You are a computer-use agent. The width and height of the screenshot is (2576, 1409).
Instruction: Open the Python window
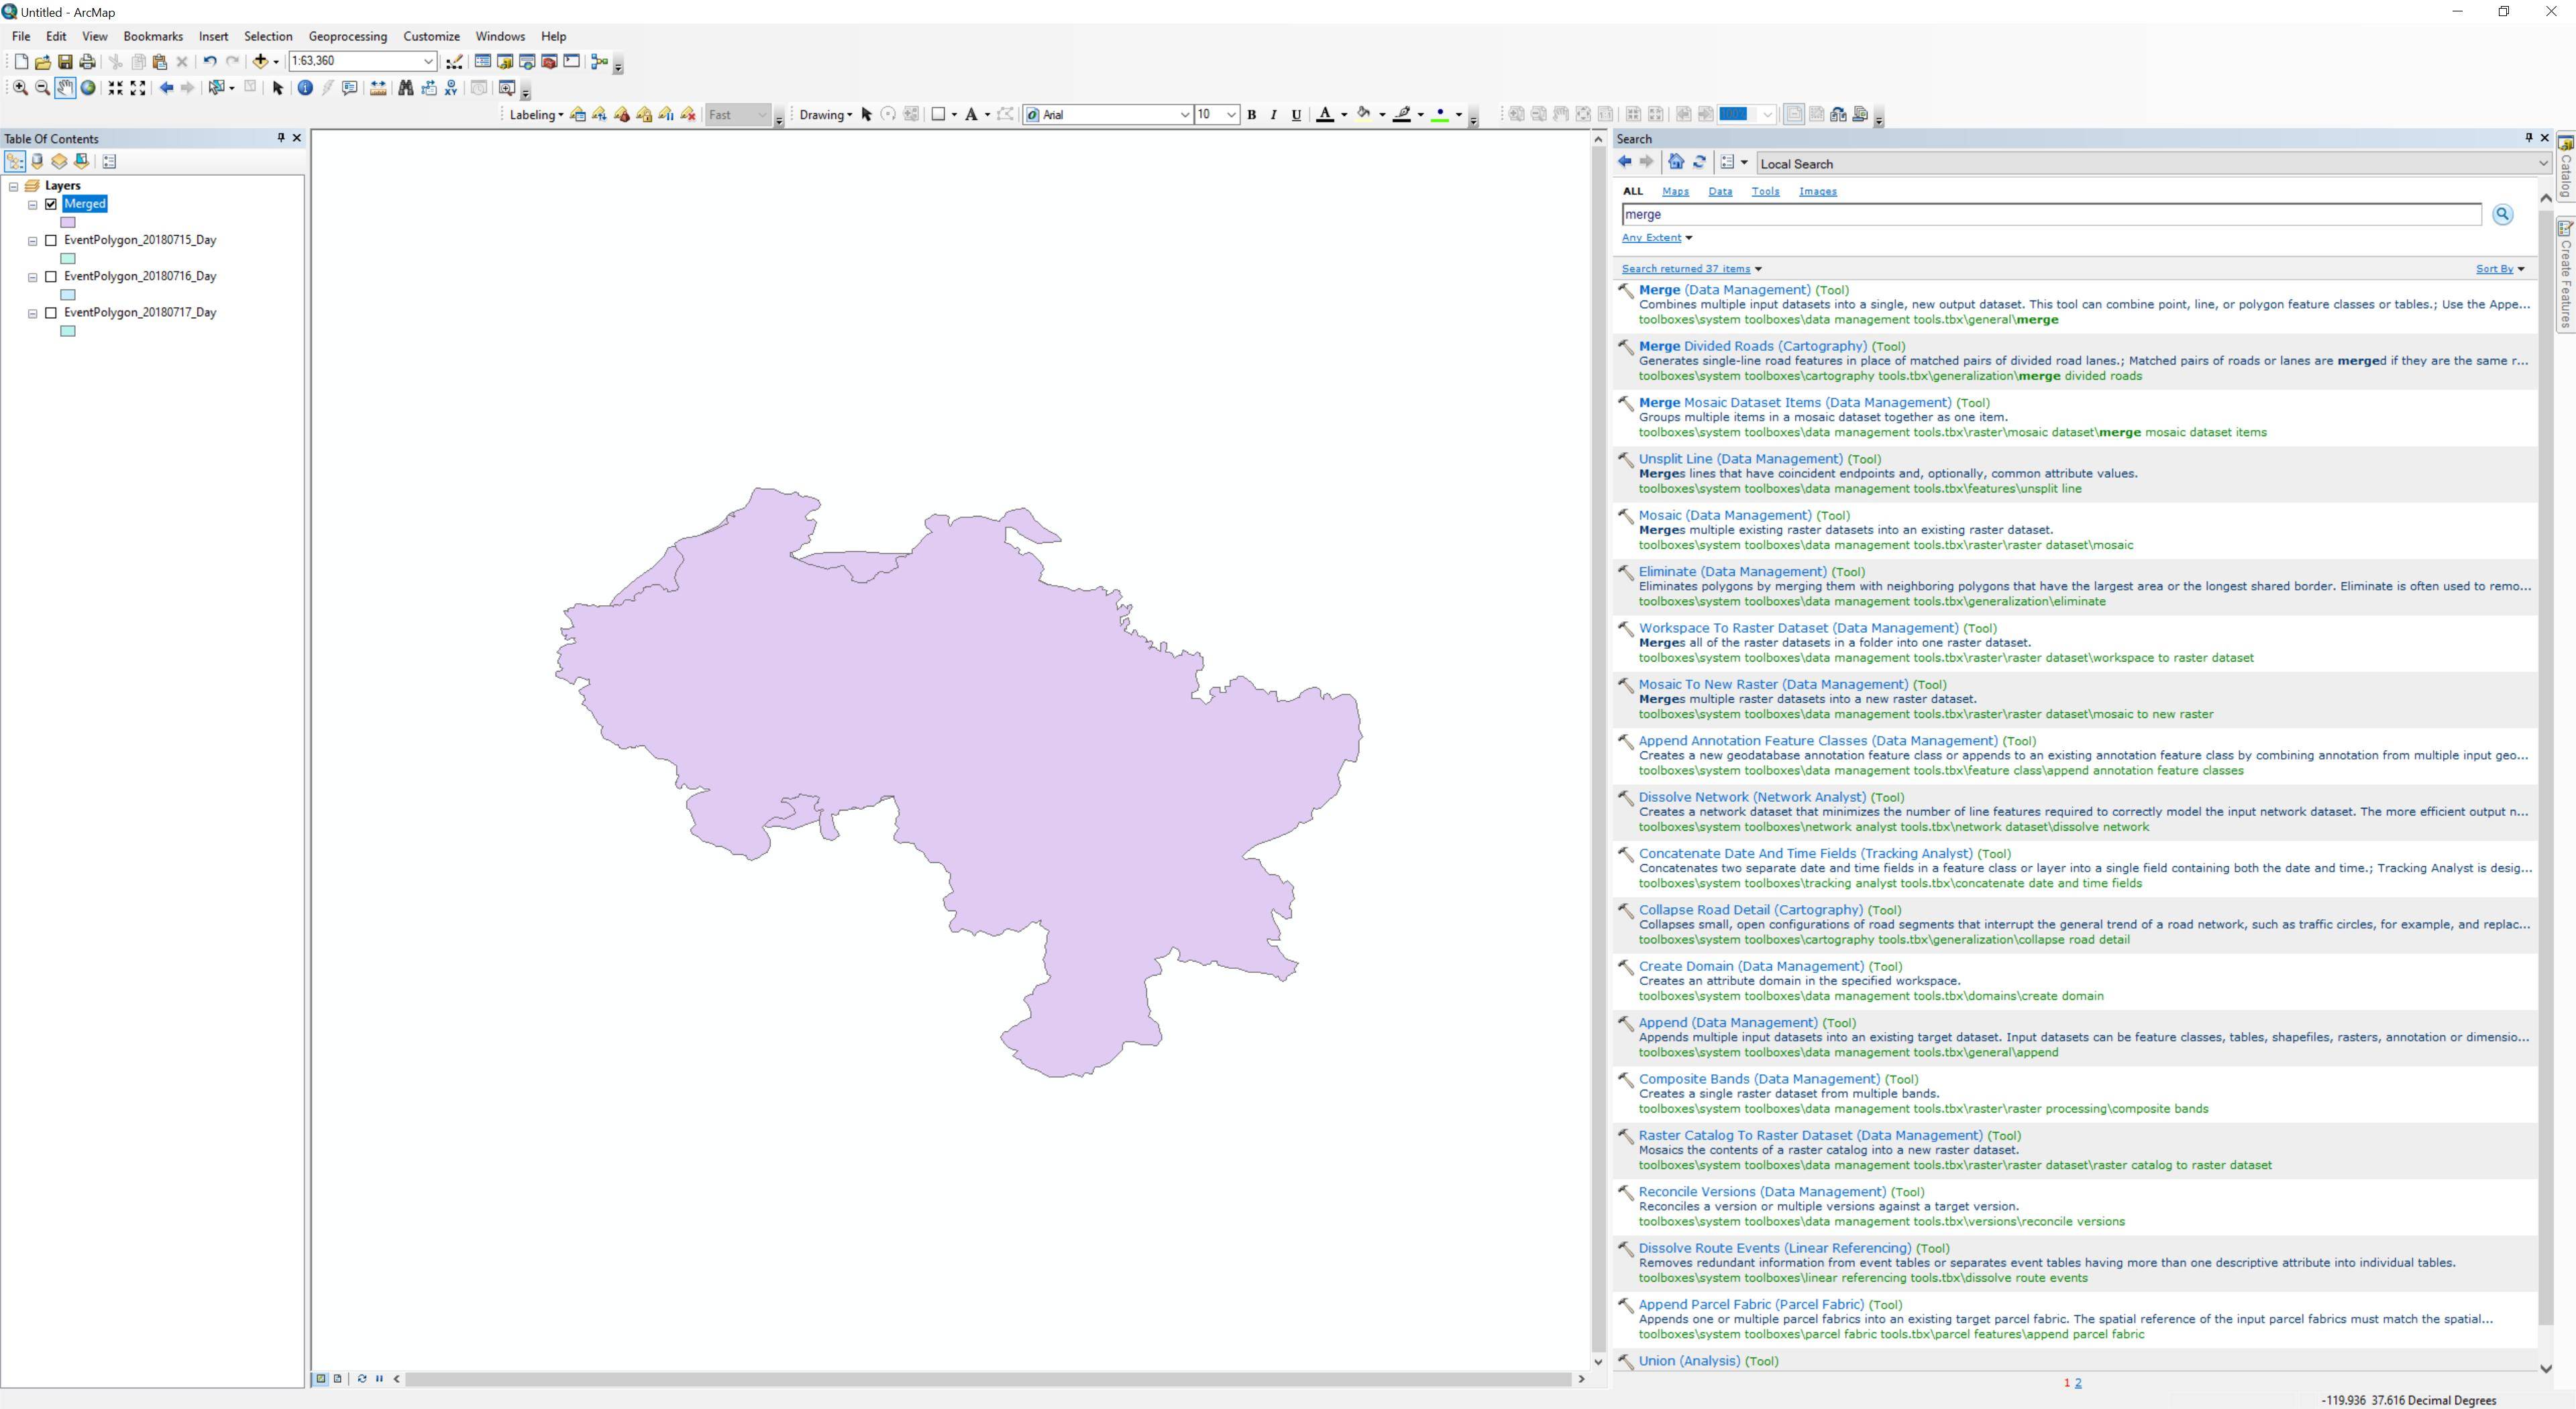click(572, 61)
